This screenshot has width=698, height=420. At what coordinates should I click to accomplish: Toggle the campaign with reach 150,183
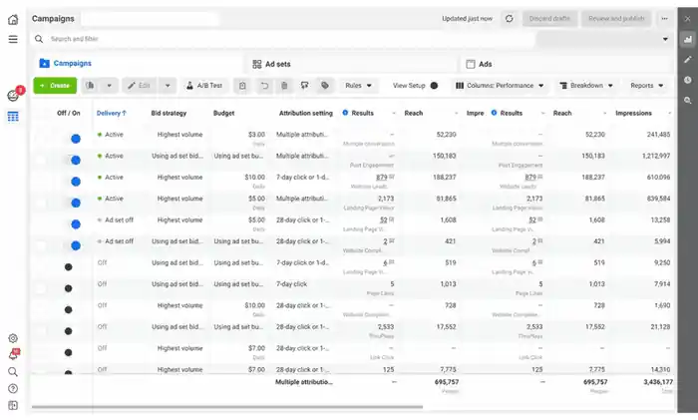(x=75, y=161)
